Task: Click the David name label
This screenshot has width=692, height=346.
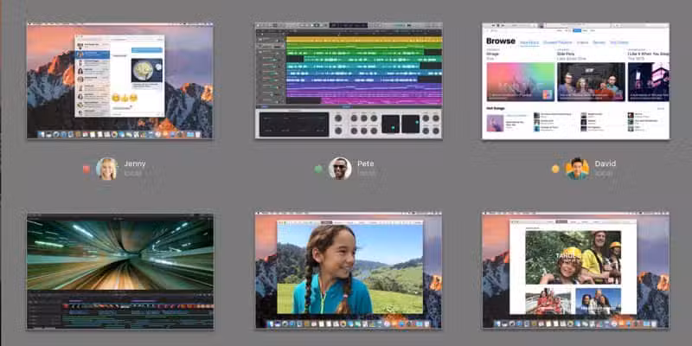Action: point(605,163)
